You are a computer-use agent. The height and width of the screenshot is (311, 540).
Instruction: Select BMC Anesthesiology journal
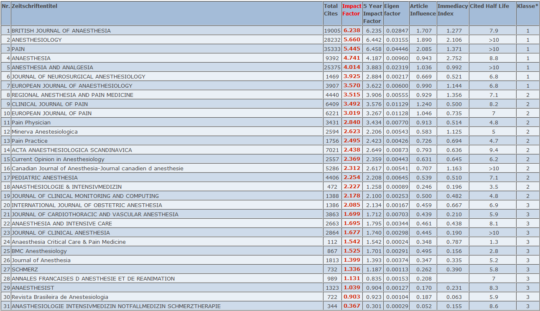(39, 251)
